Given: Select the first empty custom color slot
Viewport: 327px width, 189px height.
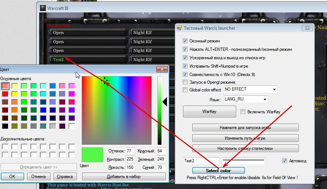Looking at the screenshot, I should (x=5, y=147).
